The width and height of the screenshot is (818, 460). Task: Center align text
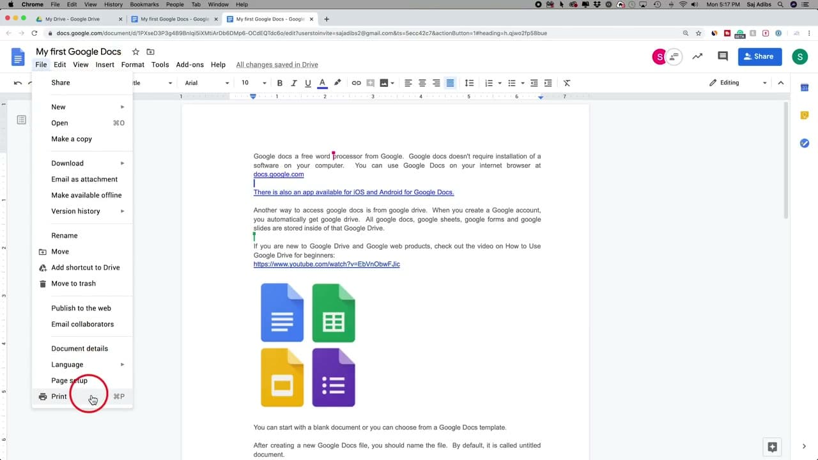(422, 83)
